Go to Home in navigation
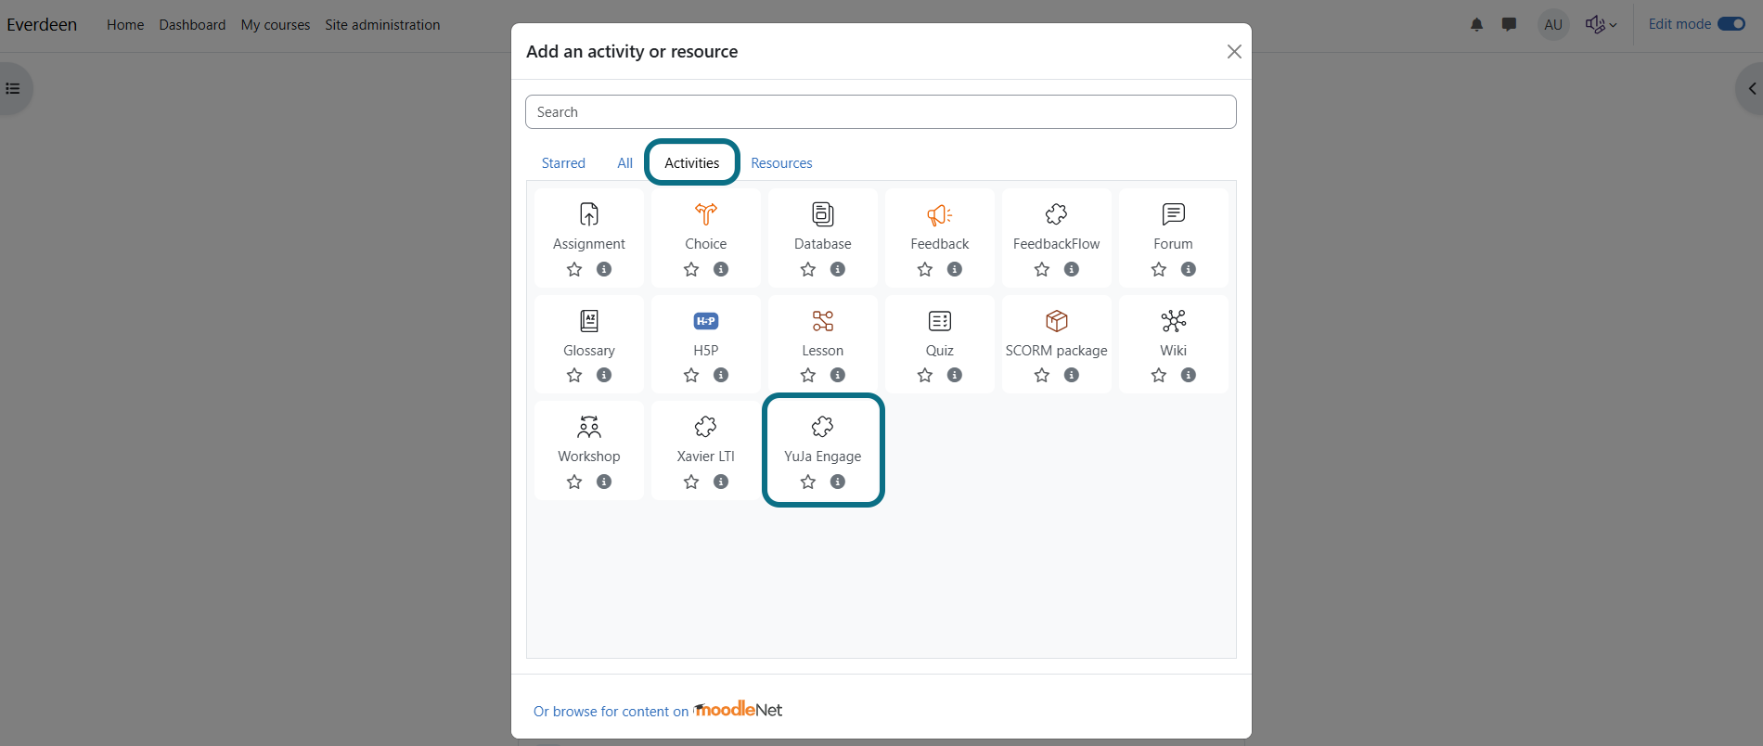Viewport: 1763px width, 746px height. click(x=125, y=25)
